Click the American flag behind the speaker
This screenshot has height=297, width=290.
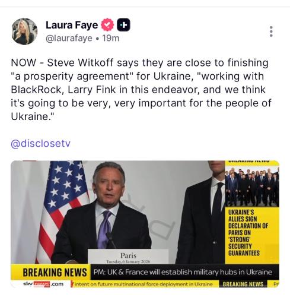coord(63,208)
